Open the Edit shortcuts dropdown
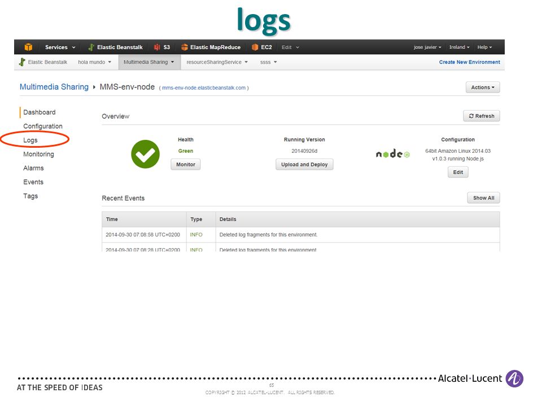 290,47
